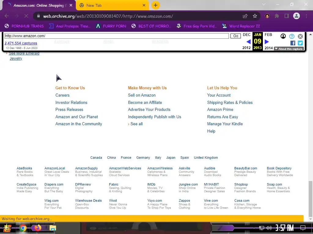This screenshot has height=234, width=313.
Task: Close the New Tab tab
Action: [x=144, y=5]
